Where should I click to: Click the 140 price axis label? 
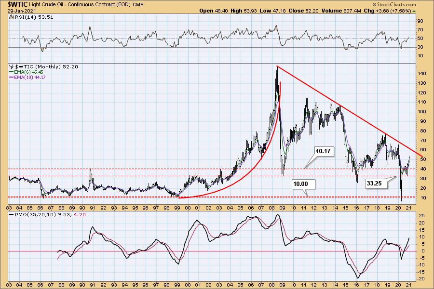tap(422, 73)
